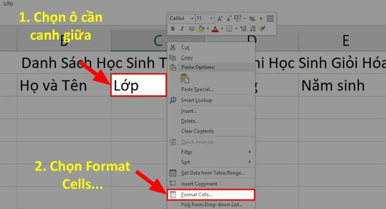Screen dimensions: 386x209
Task: Apply accounting number format icon
Action: coord(238,19)
